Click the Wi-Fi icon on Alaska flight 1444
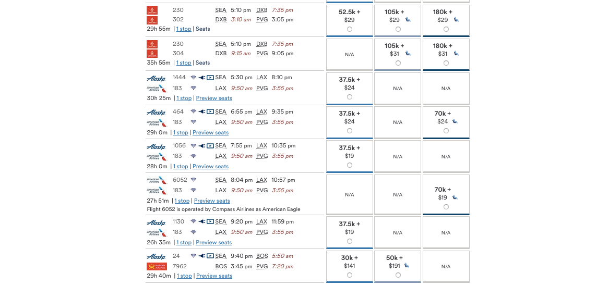The width and height of the screenshot is (597, 286). (194, 78)
